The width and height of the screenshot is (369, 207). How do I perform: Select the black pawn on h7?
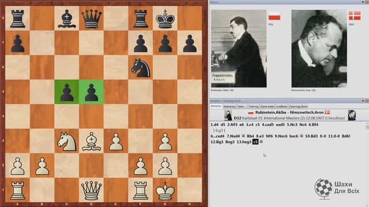pos(190,43)
